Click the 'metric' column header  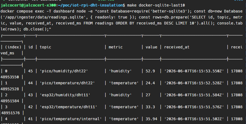point(116,47)
